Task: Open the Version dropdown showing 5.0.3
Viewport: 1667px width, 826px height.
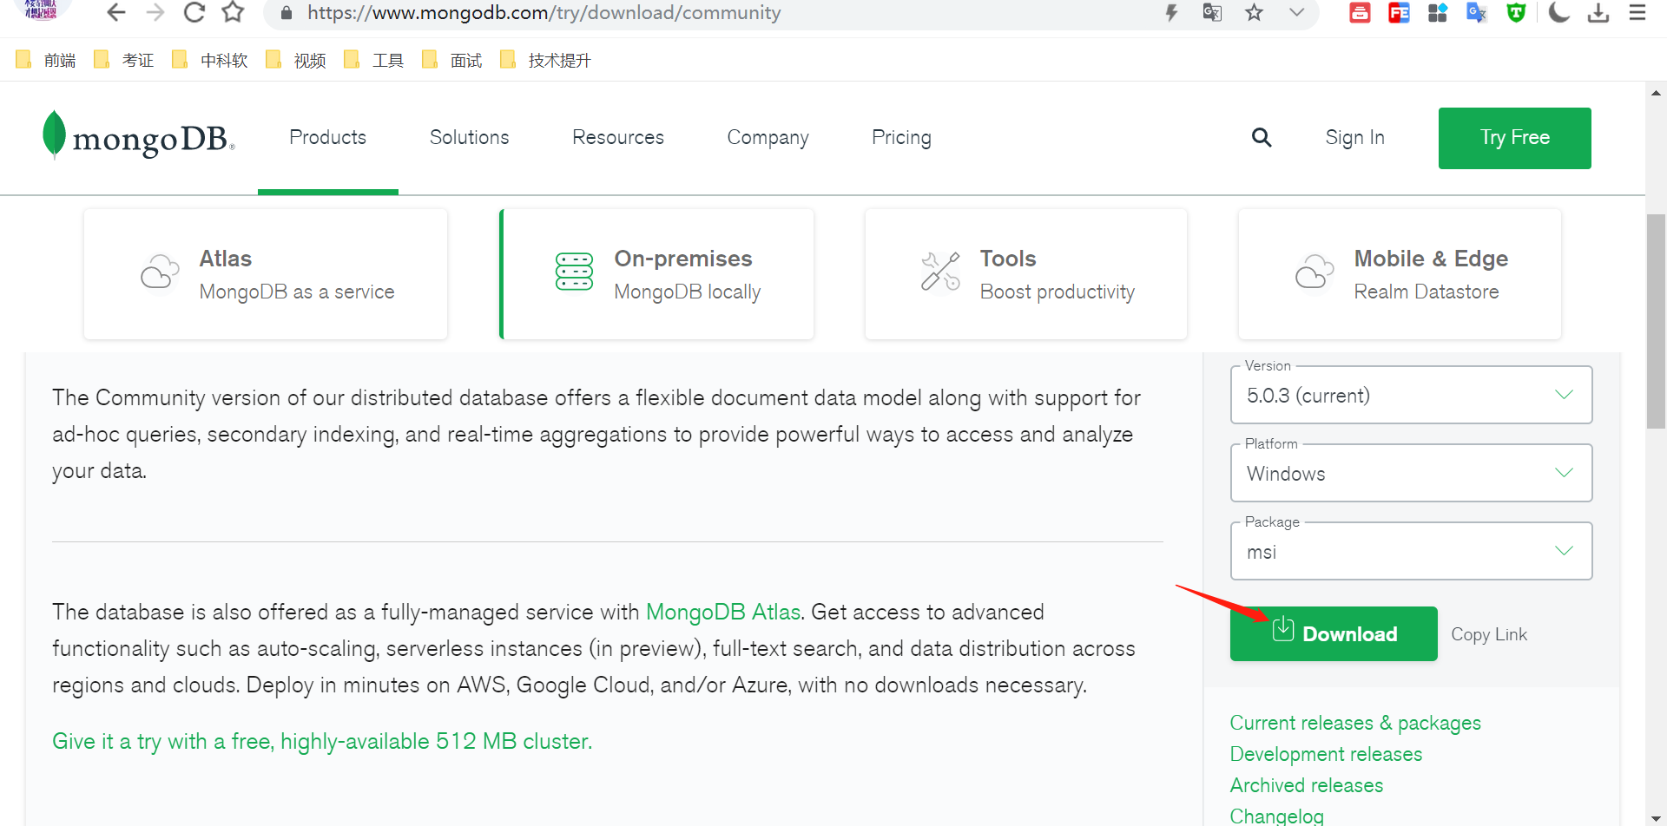Action: [1411, 395]
